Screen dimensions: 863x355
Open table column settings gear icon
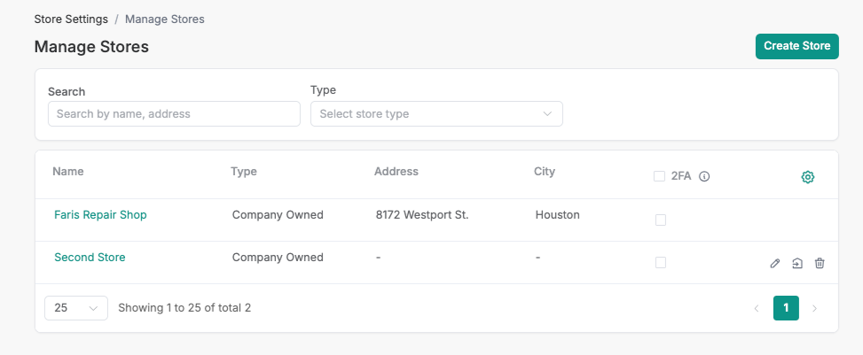coord(807,177)
